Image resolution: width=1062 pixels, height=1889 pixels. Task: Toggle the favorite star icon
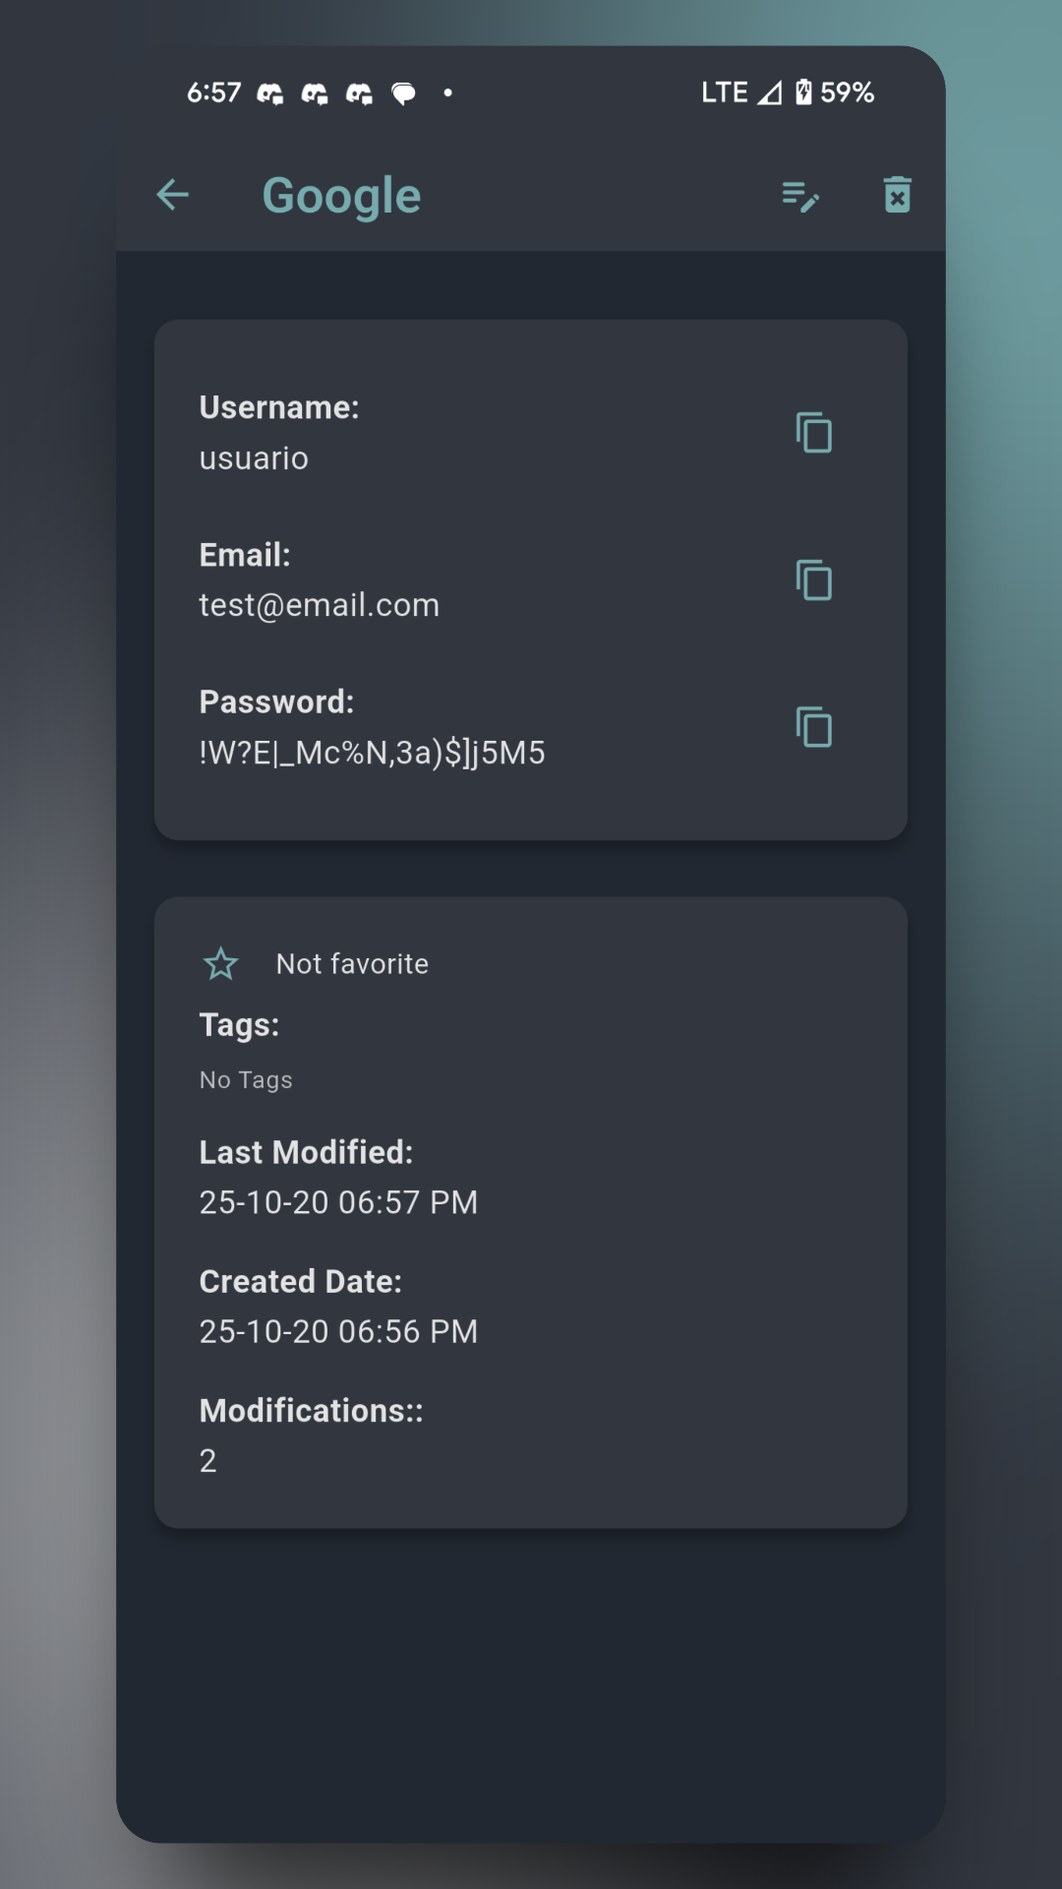coord(221,964)
